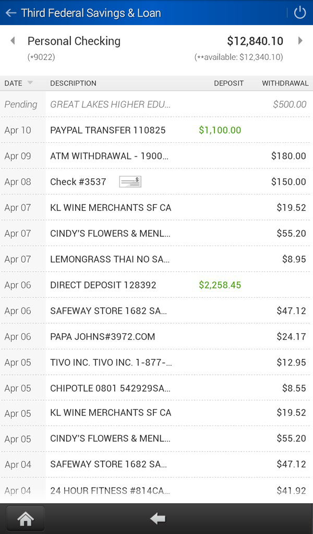Sort by the Deposit column header

(228, 83)
